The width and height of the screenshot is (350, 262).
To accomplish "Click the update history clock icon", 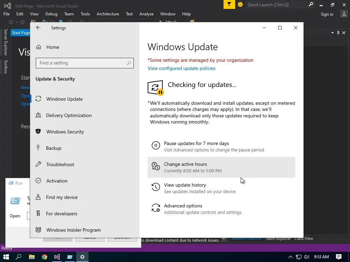I will [x=156, y=187].
